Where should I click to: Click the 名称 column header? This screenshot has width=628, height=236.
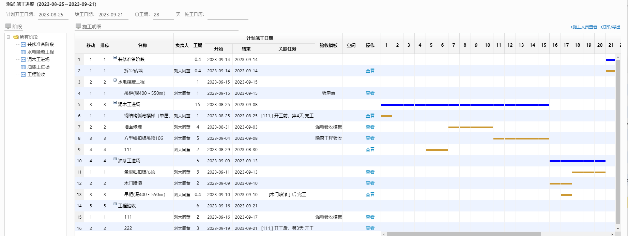(x=142, y=45)
